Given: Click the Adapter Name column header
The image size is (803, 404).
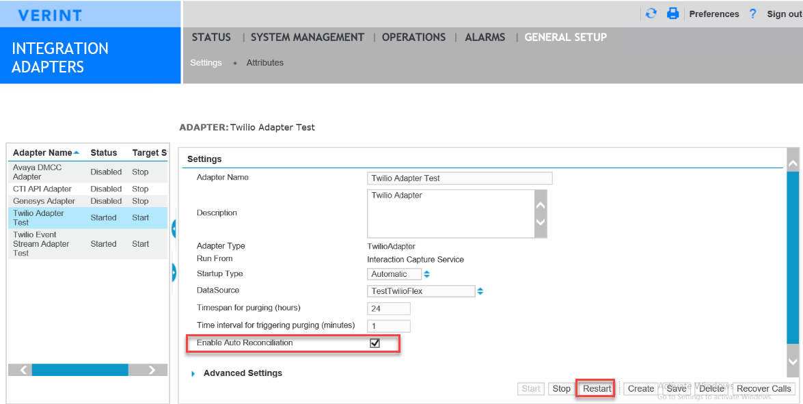Looking at the screenshot, I should (x=42, y=152).
